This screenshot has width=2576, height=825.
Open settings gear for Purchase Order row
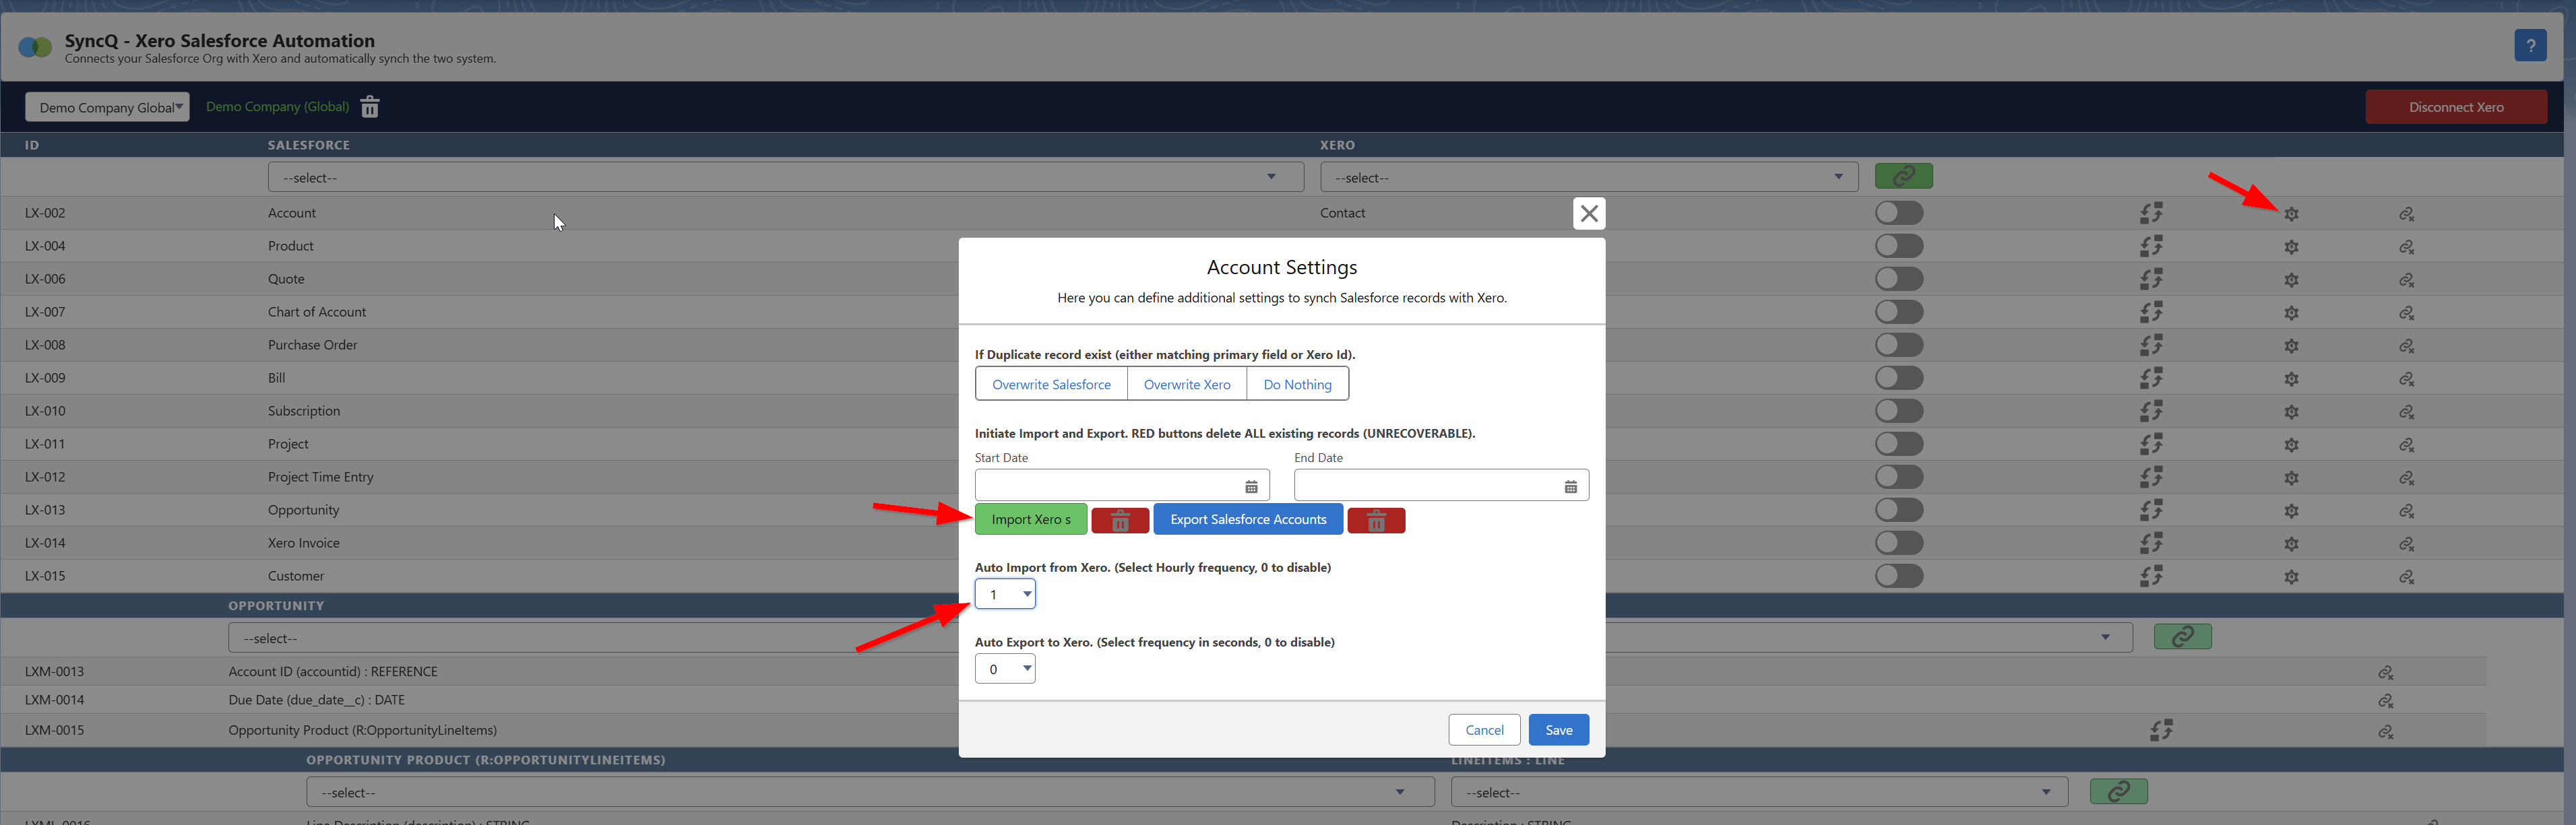point(2291,346)
